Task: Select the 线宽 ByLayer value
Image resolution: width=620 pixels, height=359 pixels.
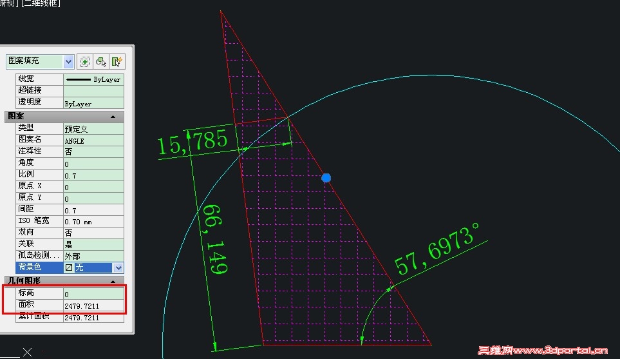Action: click(94, 79)
